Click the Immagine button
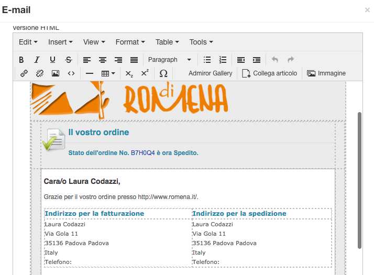The image size is (374, 275). point(326,73)
